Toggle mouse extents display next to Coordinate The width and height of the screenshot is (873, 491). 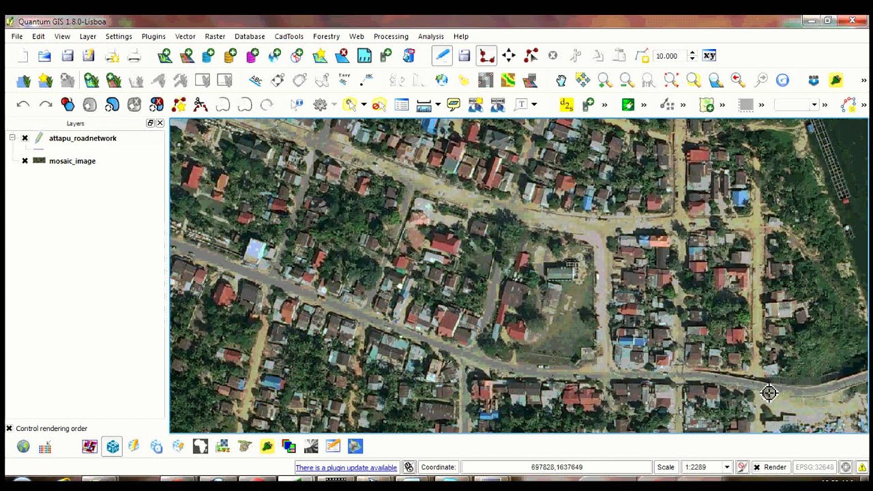(409, 467)
